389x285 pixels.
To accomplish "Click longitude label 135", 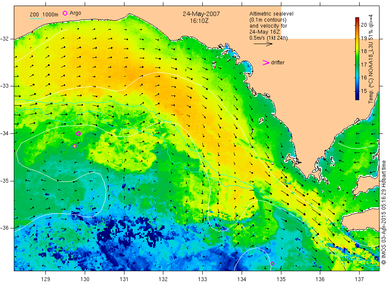I will coord(281,279).
